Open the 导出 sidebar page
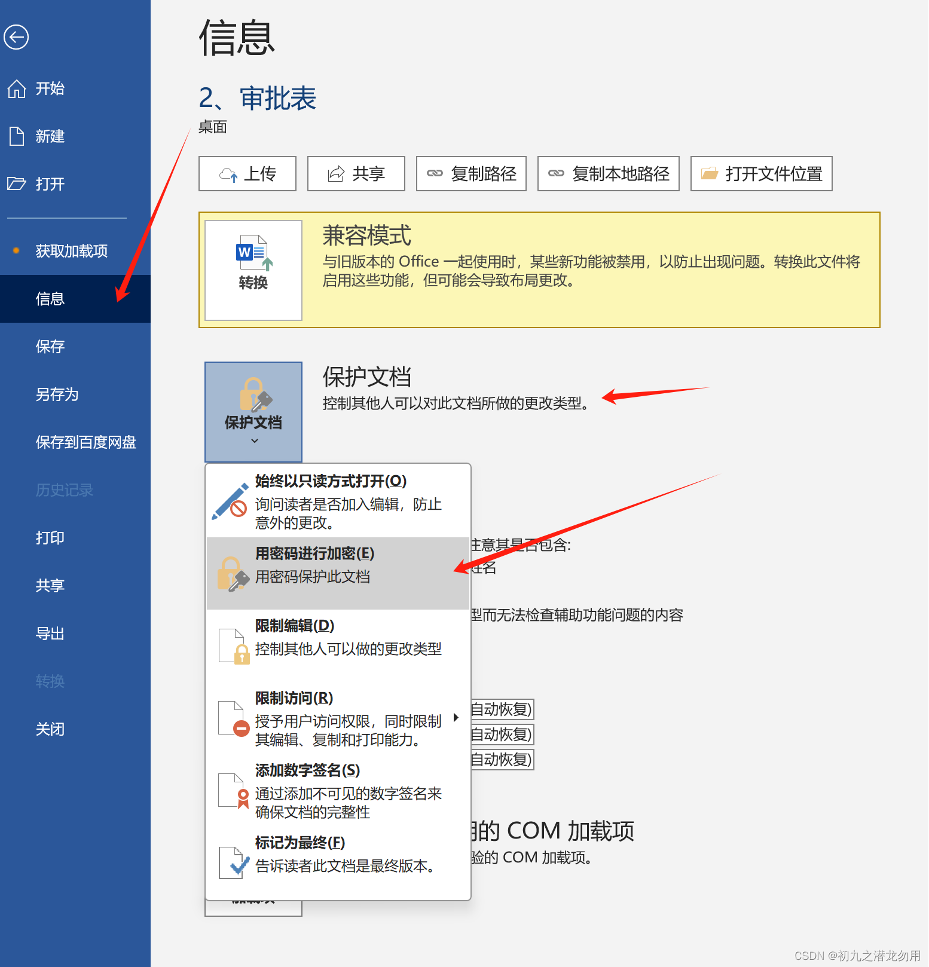 pyautogui.click(x=75, y=634)
